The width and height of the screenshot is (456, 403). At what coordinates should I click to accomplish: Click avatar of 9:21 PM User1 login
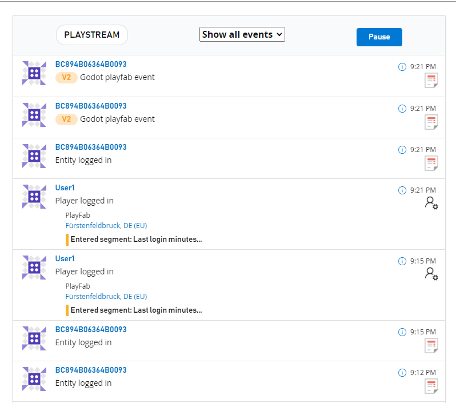(34, 197)
